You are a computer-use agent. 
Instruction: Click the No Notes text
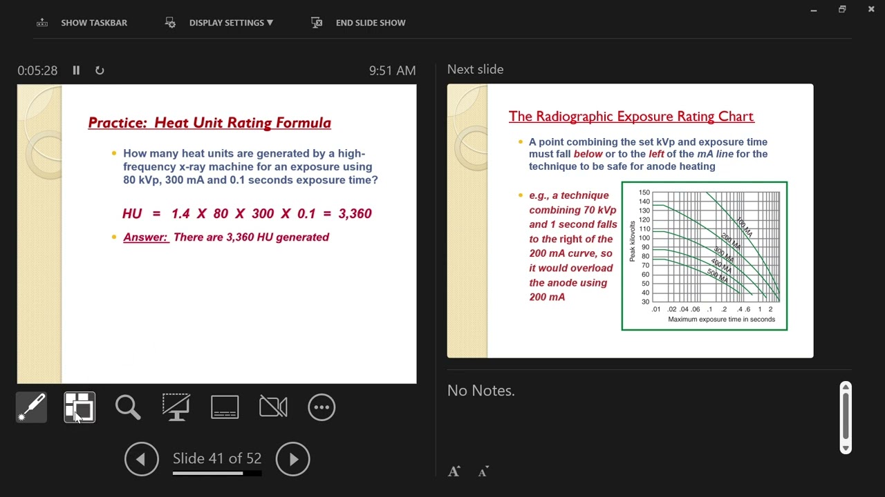[x=481, y=391]
